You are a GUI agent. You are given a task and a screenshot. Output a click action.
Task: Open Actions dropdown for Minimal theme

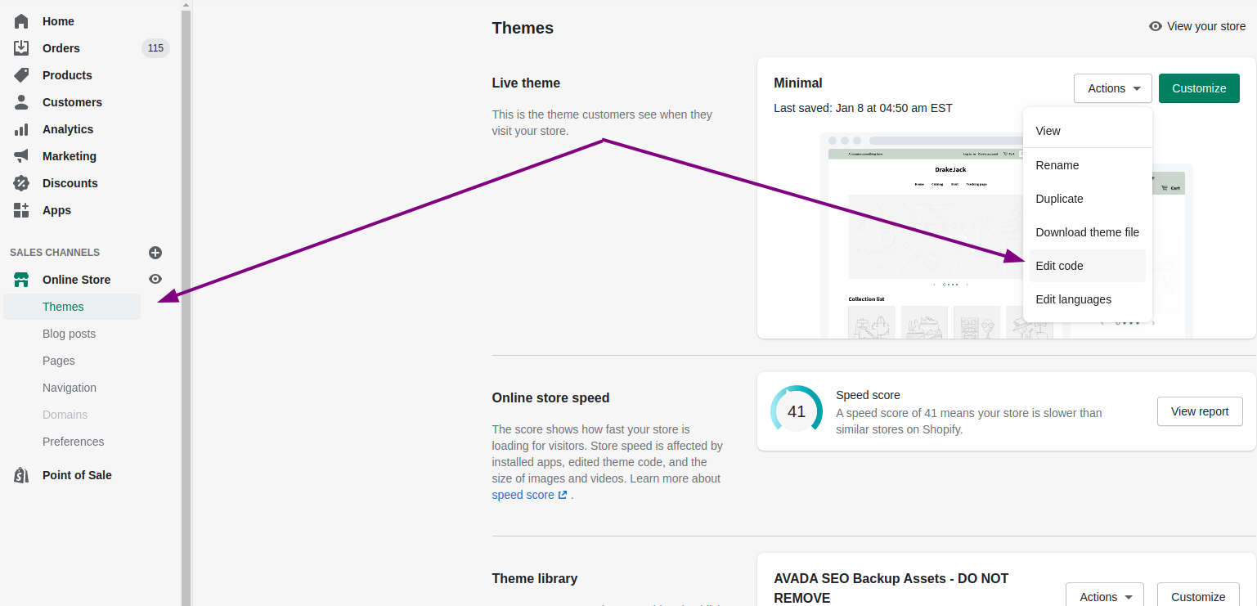click(x=1112, y=88)
